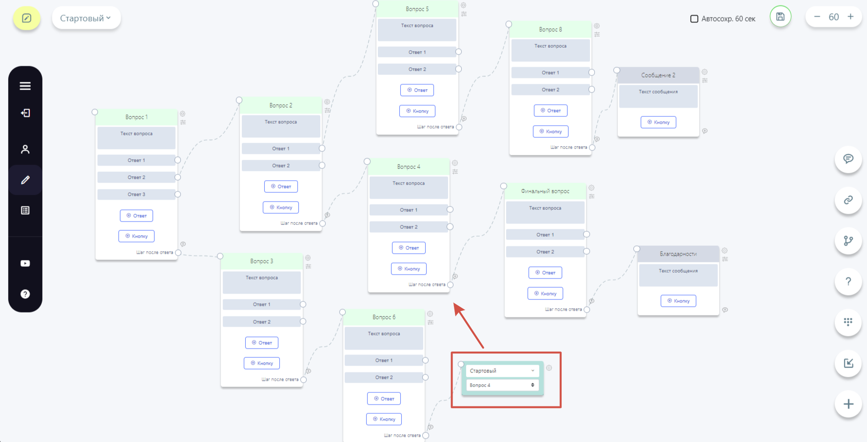Open the list icon in the sidebar
867x442 pixels.
[x=25, y=210]
